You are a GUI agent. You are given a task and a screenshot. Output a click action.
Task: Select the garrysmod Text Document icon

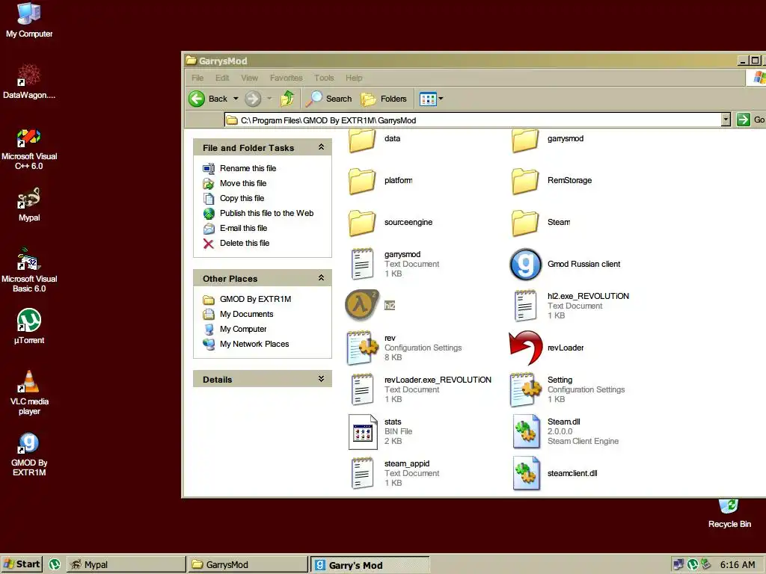pyautogui.click(x=363, y=264)
